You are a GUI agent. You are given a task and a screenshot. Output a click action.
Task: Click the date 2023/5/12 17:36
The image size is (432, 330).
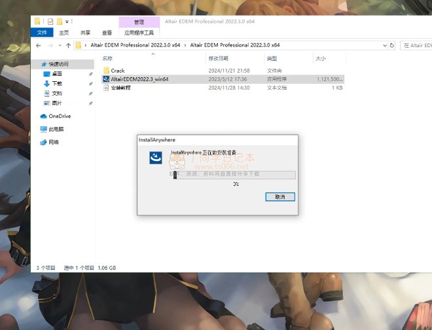(x=228, y=79)
